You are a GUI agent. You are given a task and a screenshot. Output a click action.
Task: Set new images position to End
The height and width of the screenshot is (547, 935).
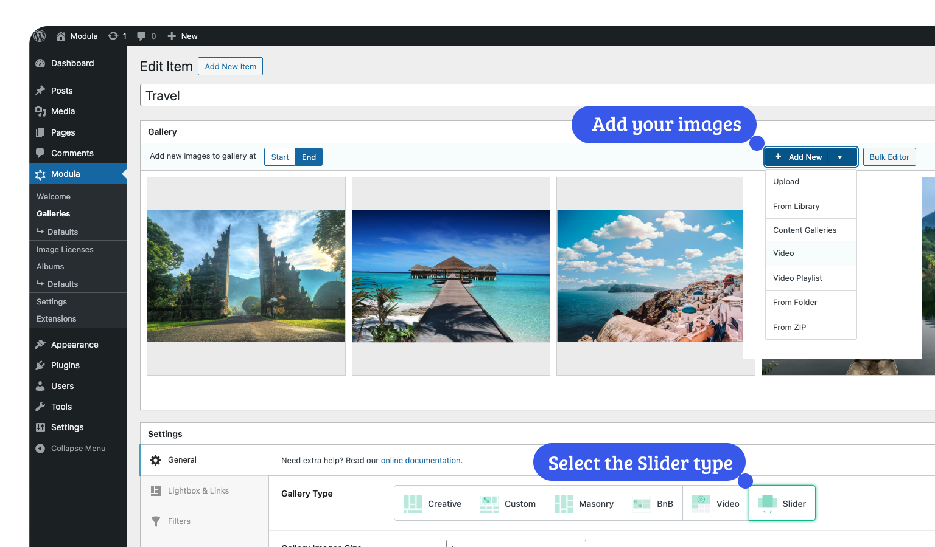click(x=309, y=157)
